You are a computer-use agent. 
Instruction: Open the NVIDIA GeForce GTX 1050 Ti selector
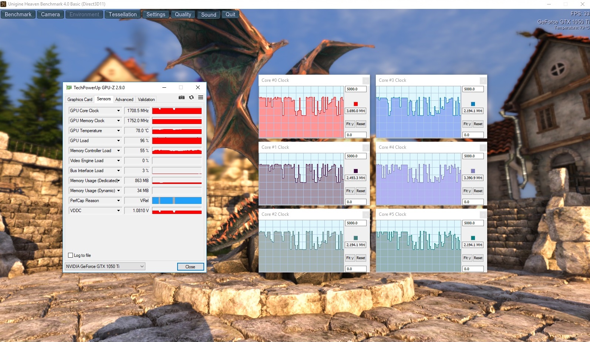(105, 266)
